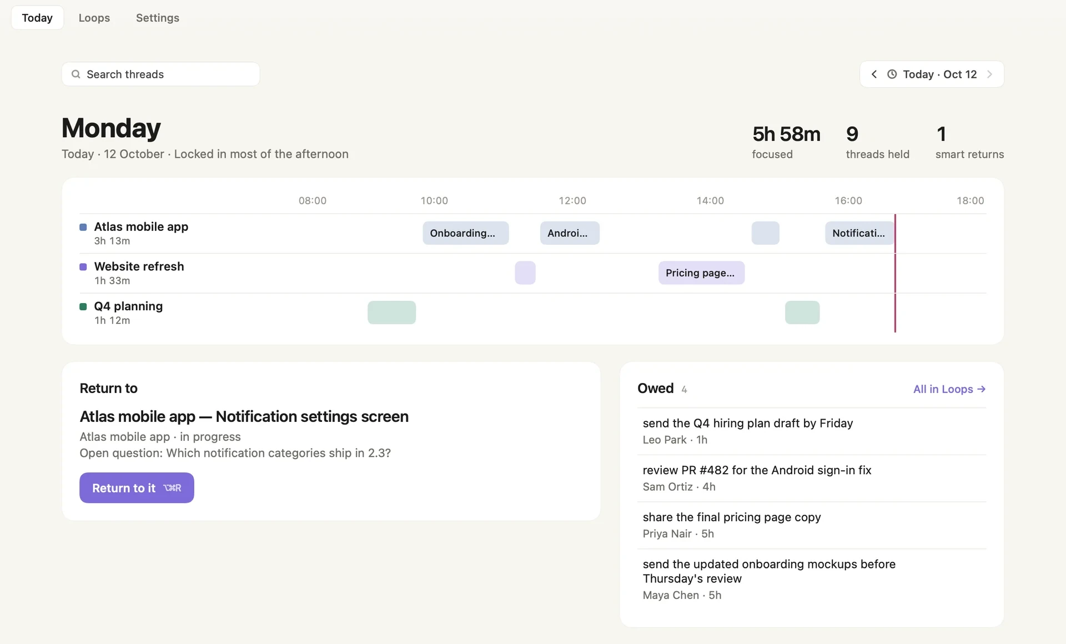Image resolution: width=1066 pixels, height=644 pixels.
Task: Select the Onboarding... timeline block
Action: pos(466,233)
